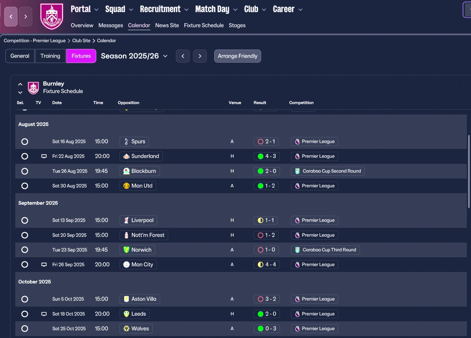Open the Fixture Schedule tab
Screen dimensions: 471x338
point(204,25)
